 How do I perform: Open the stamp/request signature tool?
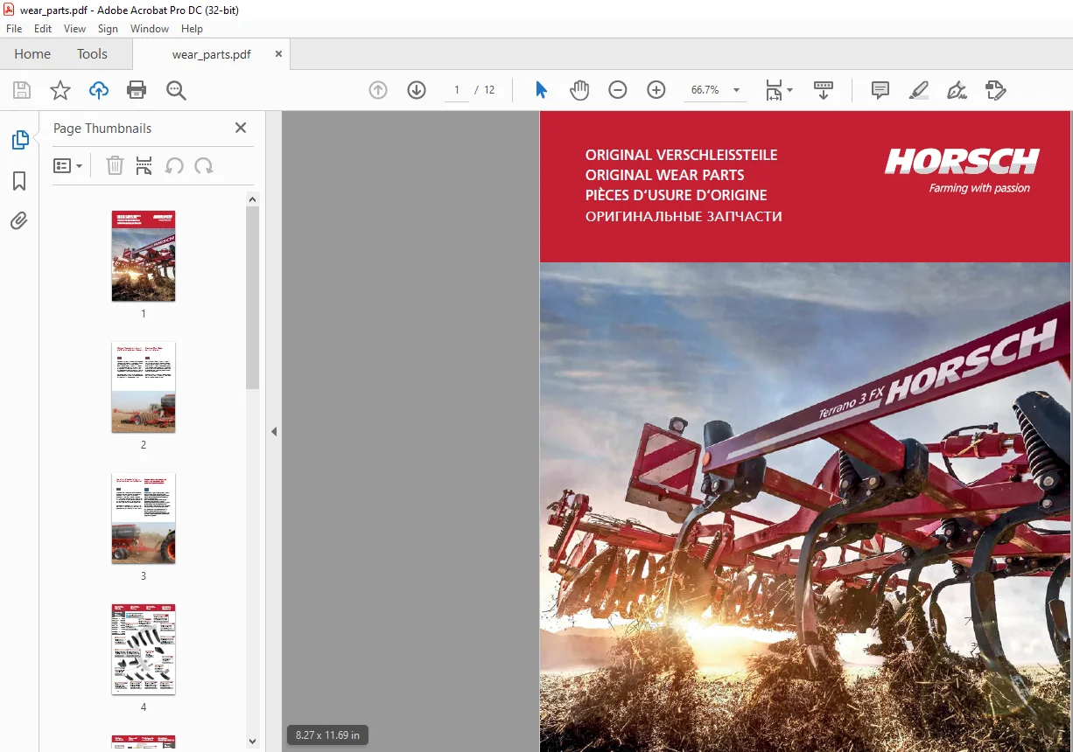(995, 90)
